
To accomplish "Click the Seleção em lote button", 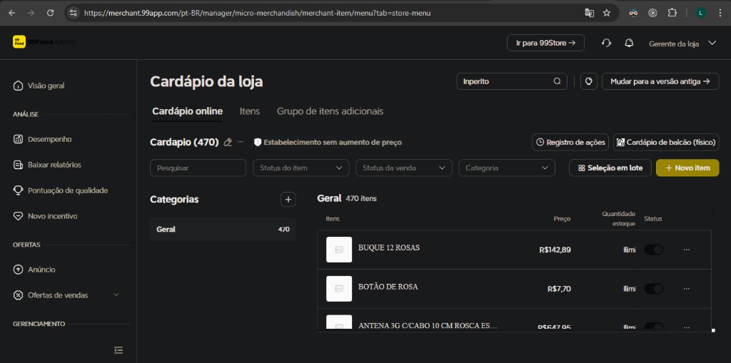I will [x=610, y=168].
